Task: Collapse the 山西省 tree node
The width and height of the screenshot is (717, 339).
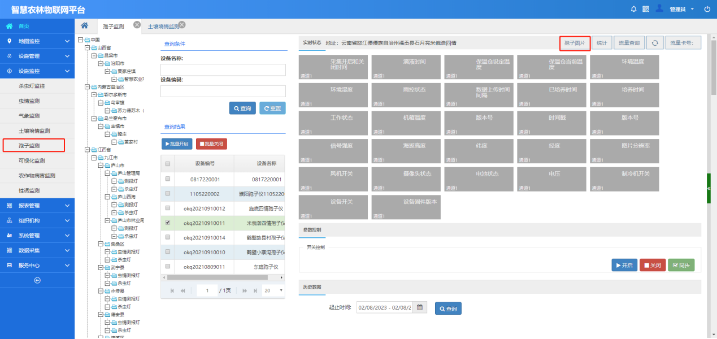Action: pos(87,48)
